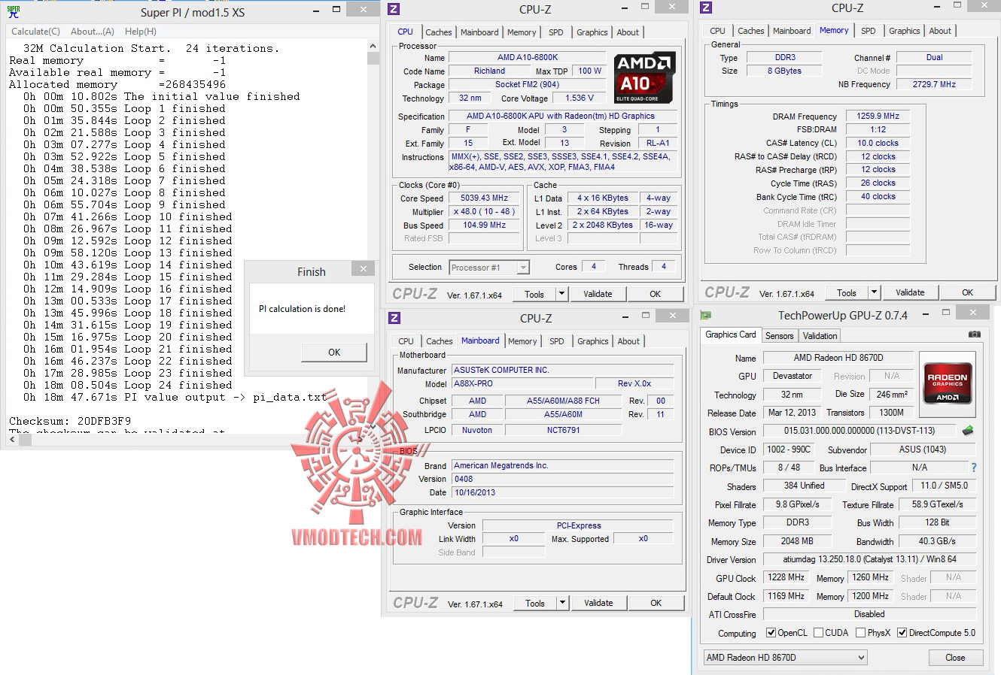1001x675 pixels.
Task: Click the GPU-Z BIOS Version field
Action: pyautogui.click(x=860, y=431)
